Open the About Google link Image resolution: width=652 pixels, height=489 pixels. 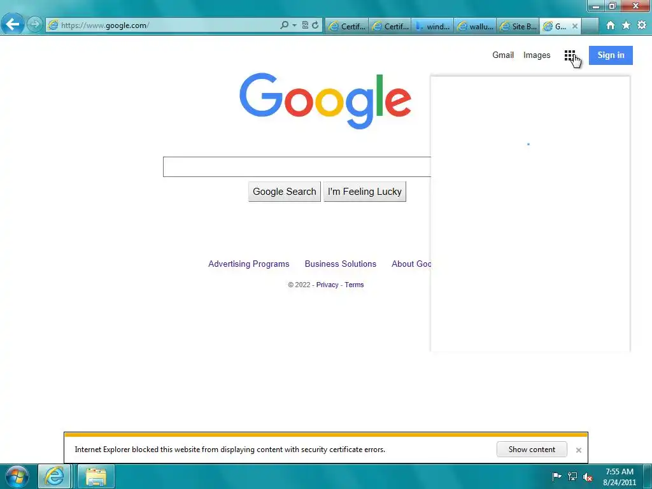[411, 264]
